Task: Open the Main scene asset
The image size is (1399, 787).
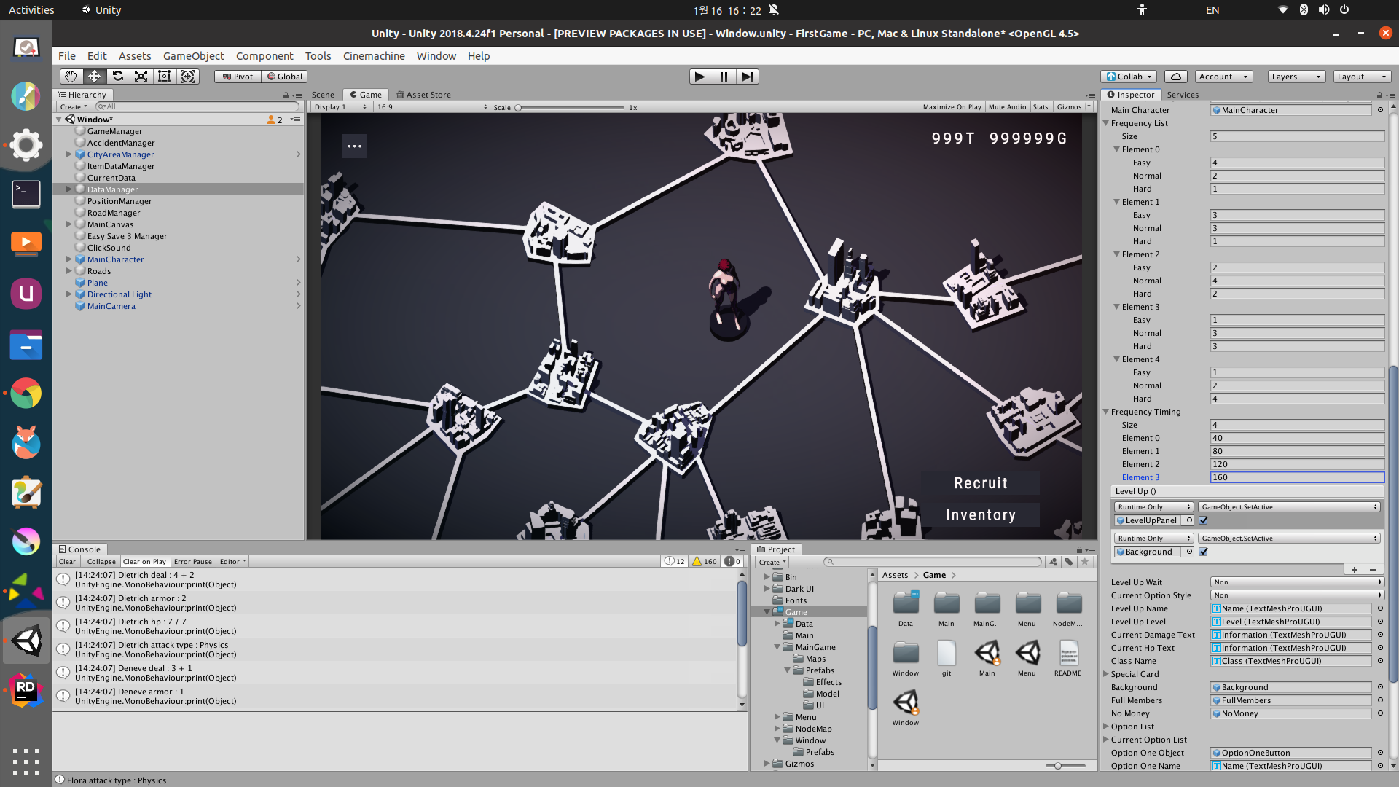Action: tap(987, 657)
